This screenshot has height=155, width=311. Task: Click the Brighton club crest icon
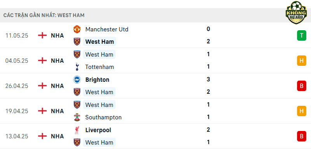coord(77,80)
